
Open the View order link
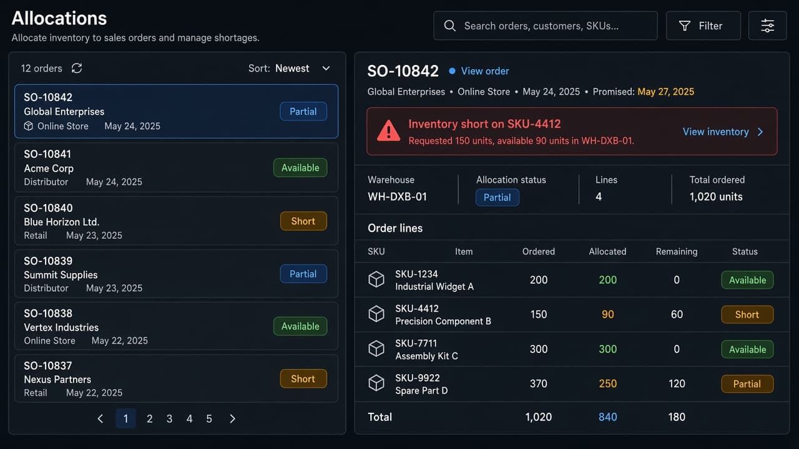[x=485, y=71]
